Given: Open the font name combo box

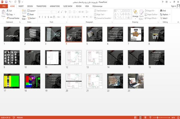Looking at the screenshot, I should coord(45,12).
